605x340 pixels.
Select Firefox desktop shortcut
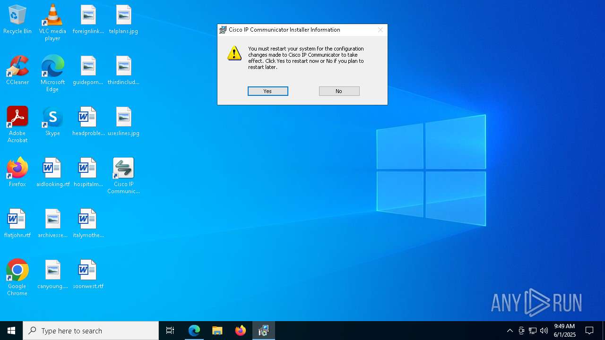(x=17, y=173)
